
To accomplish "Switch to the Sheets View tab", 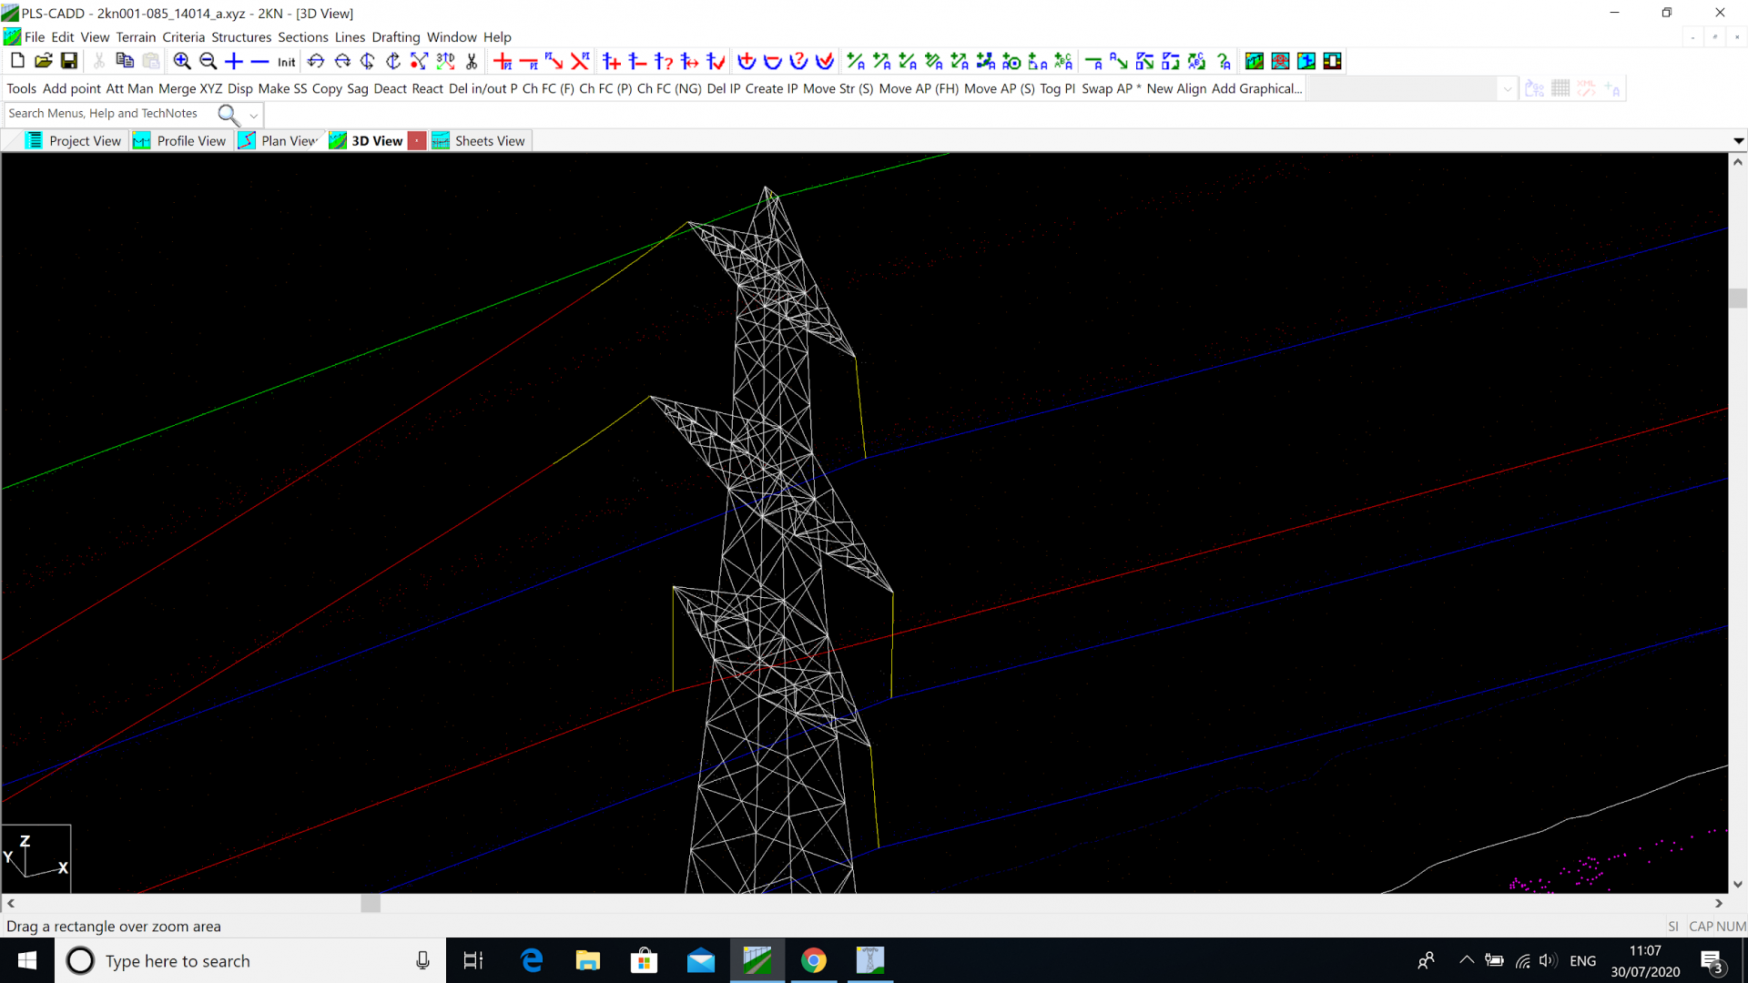I will (x=479, y=141).
